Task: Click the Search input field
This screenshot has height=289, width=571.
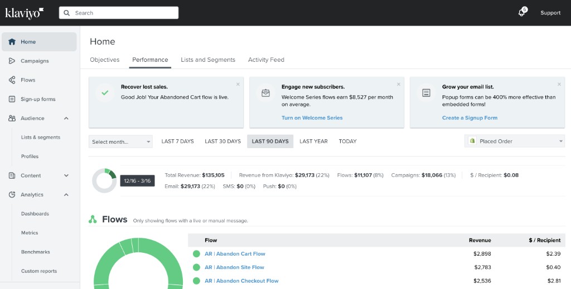Action: pyautogui.click(x=119, y=13)
